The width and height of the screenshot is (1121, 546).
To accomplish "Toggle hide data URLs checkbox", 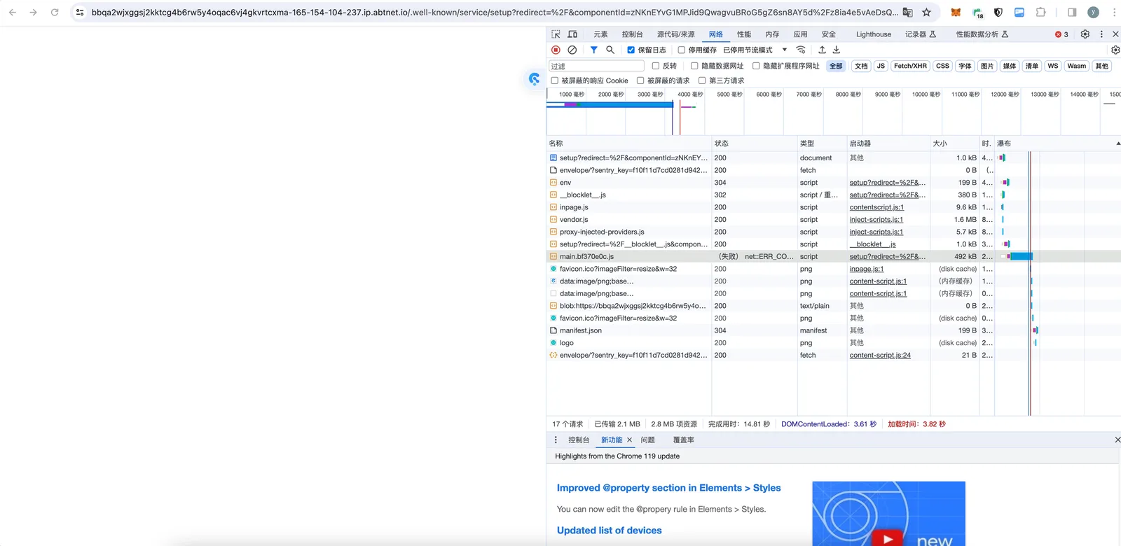I will pos(694,66).
